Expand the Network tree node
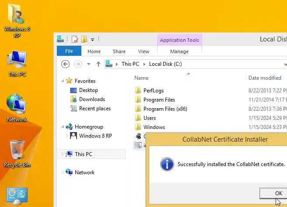Viewport: 287px width, 207px height. (x=63, y=172)
